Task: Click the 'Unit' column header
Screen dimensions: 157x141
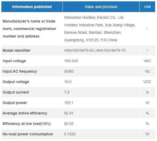Action: coord(147,7)
